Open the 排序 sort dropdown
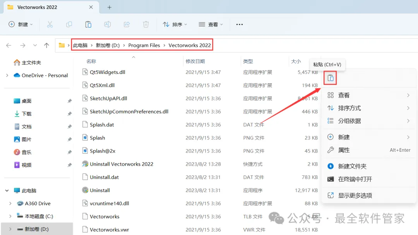Screen dimensions: 418x235 [x=175, y=24]
